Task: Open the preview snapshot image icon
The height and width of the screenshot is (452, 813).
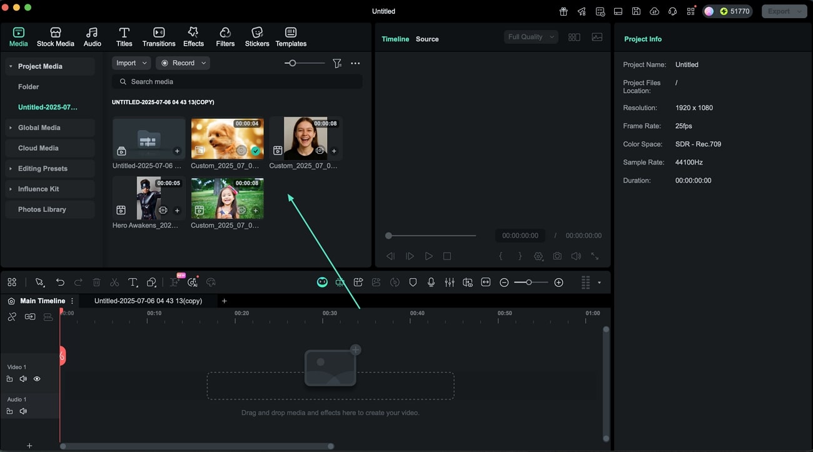Action: tap(597, 37)
